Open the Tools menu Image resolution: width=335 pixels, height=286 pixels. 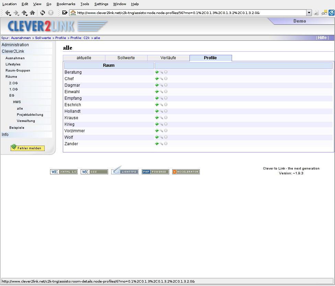(84, 4)
